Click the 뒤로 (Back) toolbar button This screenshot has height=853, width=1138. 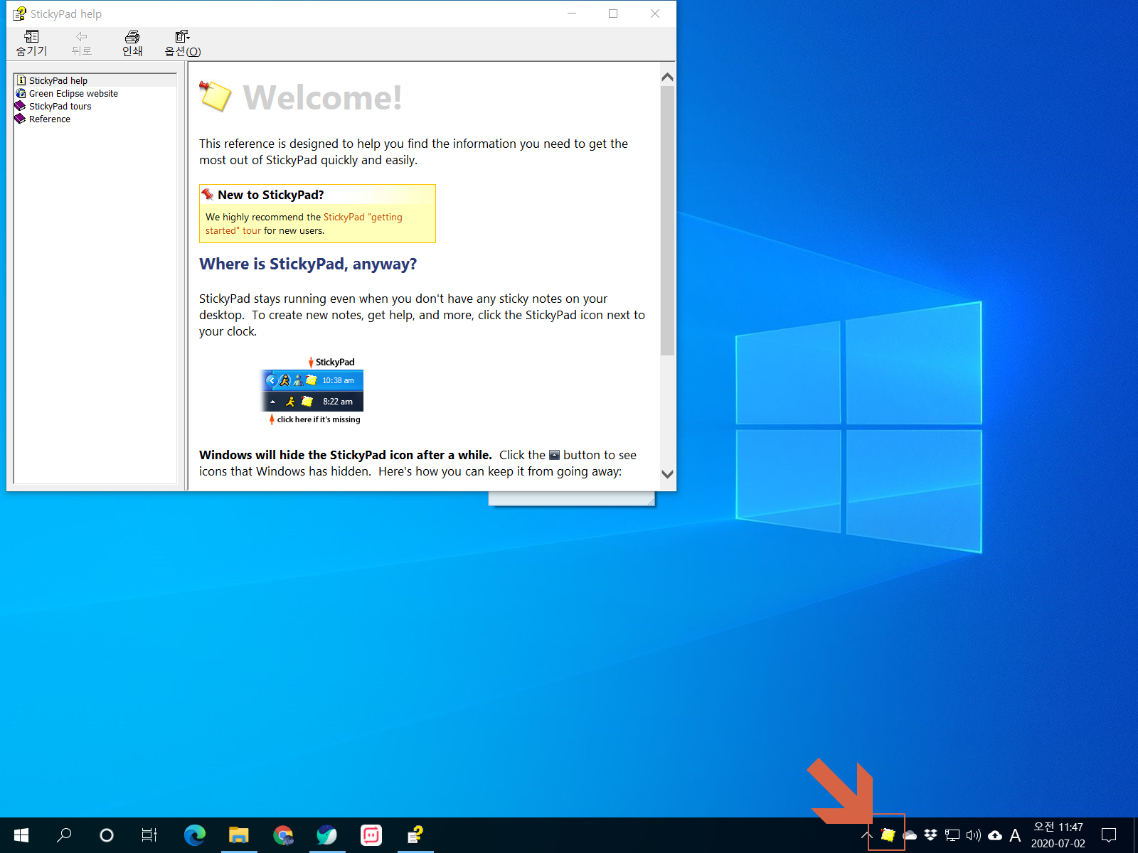[x=82, y=43]
